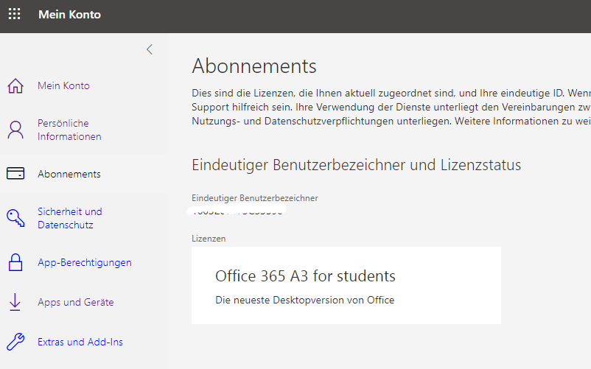This screenshot has width=591, height=369.
Task: Click the credit card Abonnements icon
Action: (15, 174)
